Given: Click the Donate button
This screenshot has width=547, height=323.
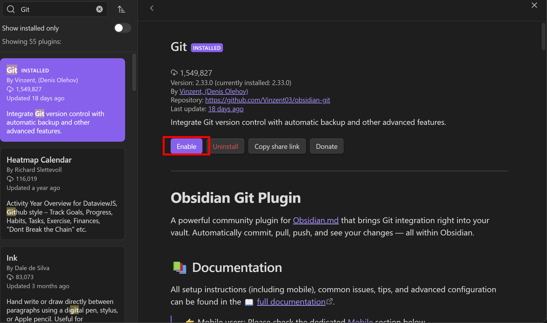Looking at the screenshot, I should [x=326, y=146].
